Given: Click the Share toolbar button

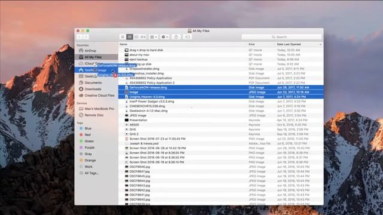Looking at the screenshot, I should pos(176,37).
